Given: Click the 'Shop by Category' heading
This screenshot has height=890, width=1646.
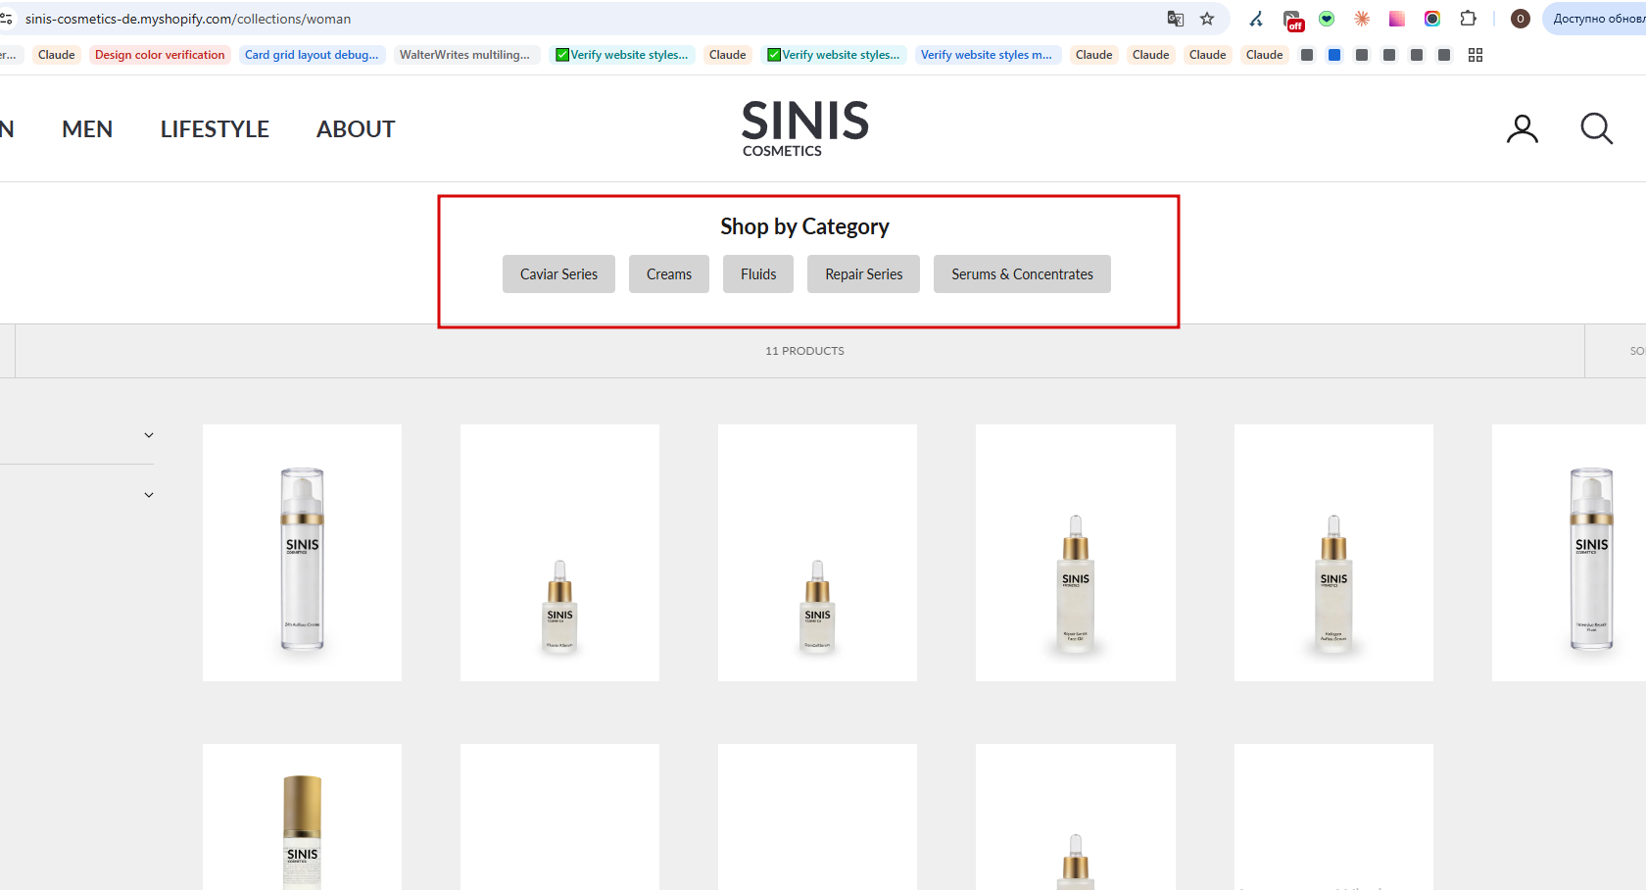Looking at the screenshot, I should pyautogui.click(x=804, y=226).
